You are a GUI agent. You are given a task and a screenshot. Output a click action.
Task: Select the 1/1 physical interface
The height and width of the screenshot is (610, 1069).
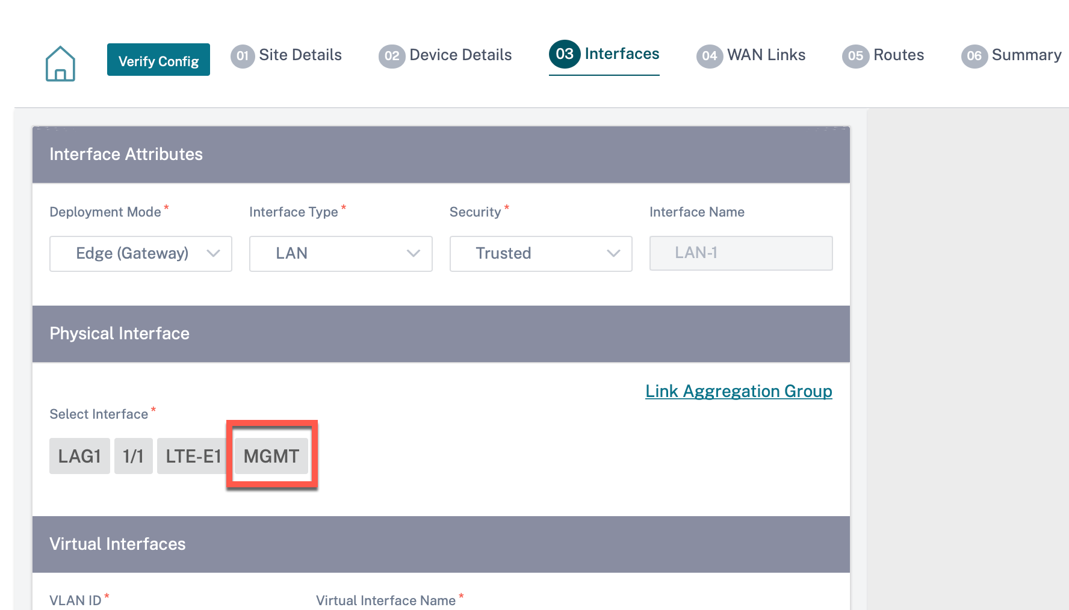[133, 456]
